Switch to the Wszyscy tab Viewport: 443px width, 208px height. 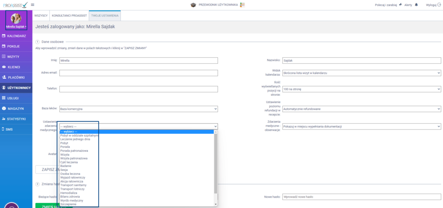(x=41, y=16)
